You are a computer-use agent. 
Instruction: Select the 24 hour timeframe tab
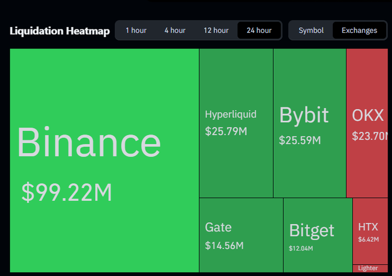259,30
